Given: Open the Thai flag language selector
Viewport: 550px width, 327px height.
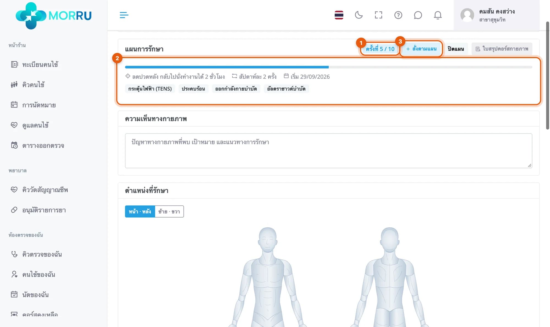Looking at the screenshot, I should [x=339, y=15].
